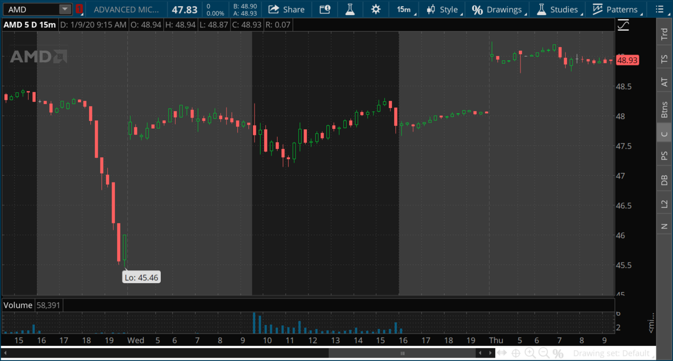The width and height of the screenshot is (673, 361).
Task: Click the Lo: 45.46 low price label
Action: (x=141, y=277)
